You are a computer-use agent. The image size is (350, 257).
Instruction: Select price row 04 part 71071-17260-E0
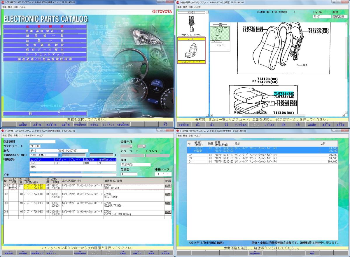(x=223, y=162)
